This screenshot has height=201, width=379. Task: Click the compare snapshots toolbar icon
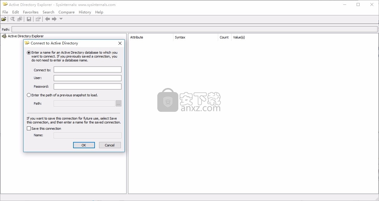[20, 19]
